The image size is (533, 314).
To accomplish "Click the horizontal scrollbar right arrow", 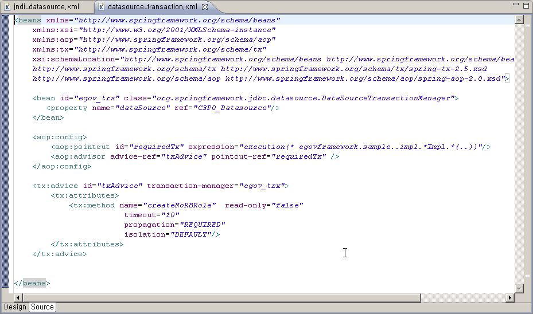I will [510, 298].
